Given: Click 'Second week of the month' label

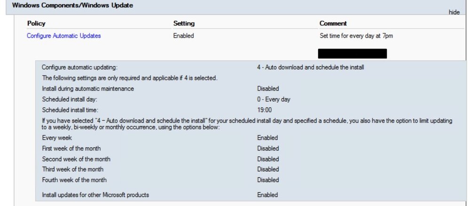Looking at the screenshot, I should (76, 159).
